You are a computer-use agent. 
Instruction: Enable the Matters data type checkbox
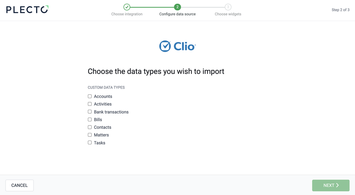coord(90,135)
